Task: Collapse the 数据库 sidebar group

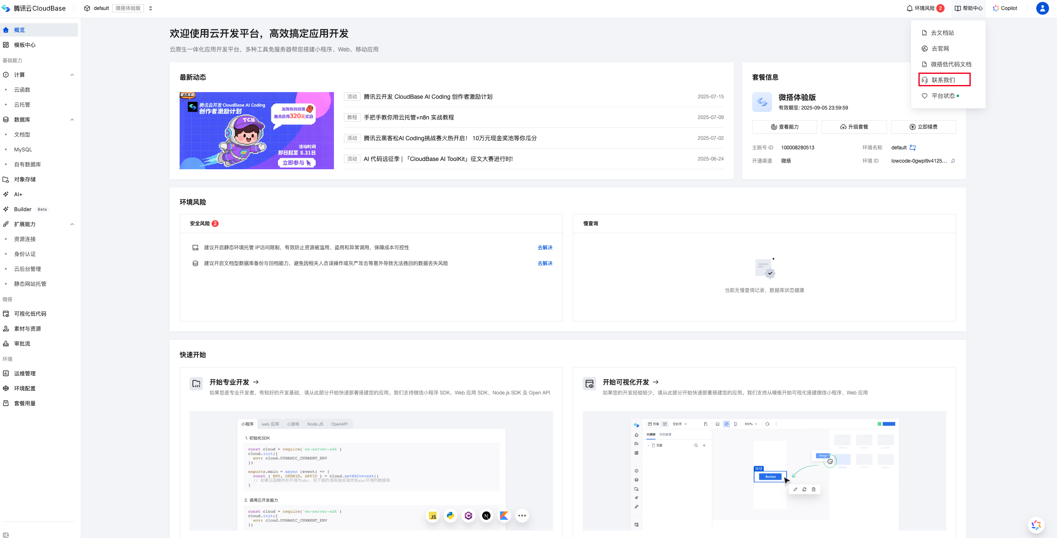Action: point(72,120)
